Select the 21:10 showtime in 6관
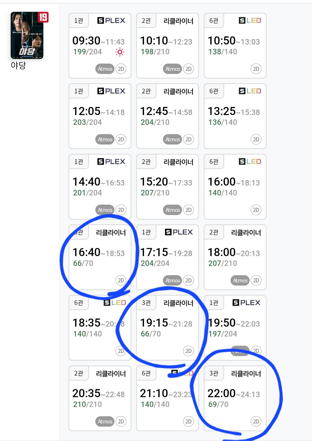This screenshot has height=441, width=312. (x=168, y=398)
